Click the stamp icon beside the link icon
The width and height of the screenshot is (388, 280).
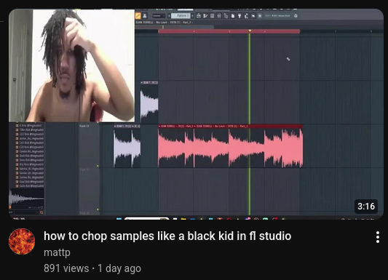[145, 16]
